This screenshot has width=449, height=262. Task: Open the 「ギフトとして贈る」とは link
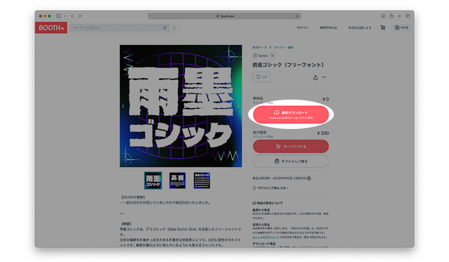[271, 188]
